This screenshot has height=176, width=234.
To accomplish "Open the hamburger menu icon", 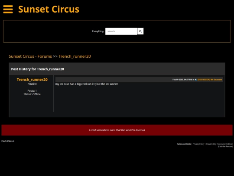I will pyautogui.click(x=8, y=9).
